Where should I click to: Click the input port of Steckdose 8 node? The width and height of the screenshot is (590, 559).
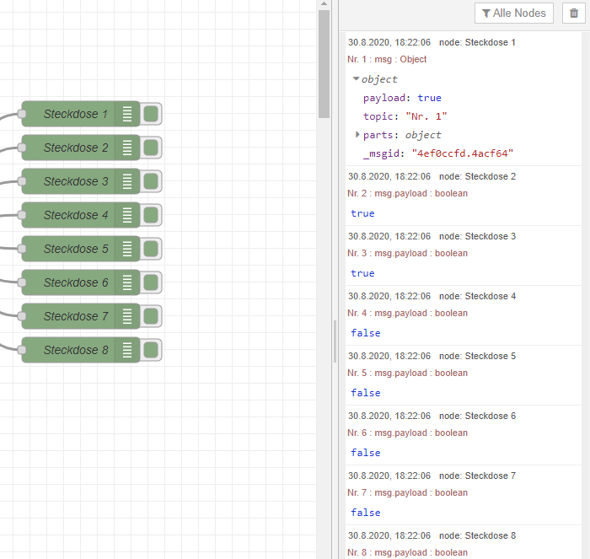click(x=22, y=350)
